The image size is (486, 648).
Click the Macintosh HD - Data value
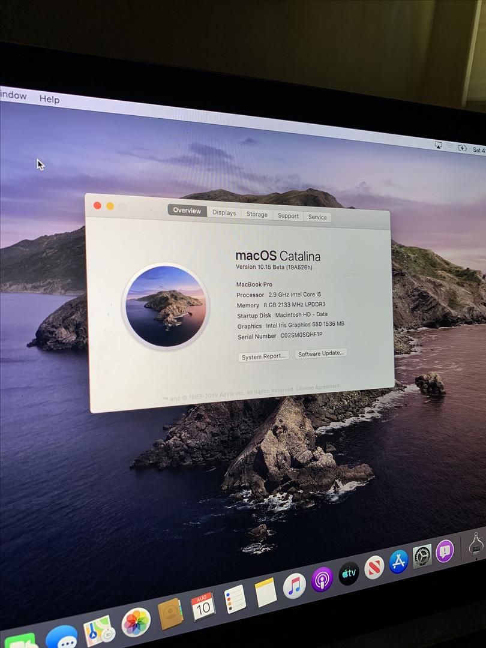tap(301, 314)
